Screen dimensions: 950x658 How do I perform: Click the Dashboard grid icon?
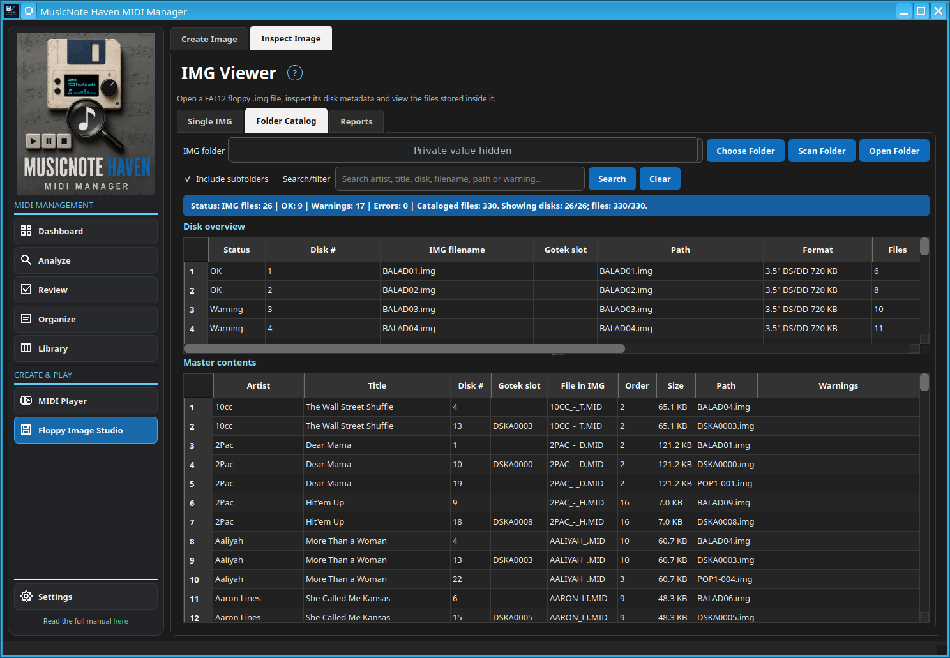[26, 230]
